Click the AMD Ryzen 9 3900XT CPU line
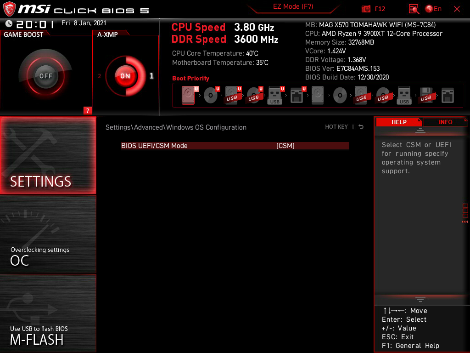 click(374, 34)
